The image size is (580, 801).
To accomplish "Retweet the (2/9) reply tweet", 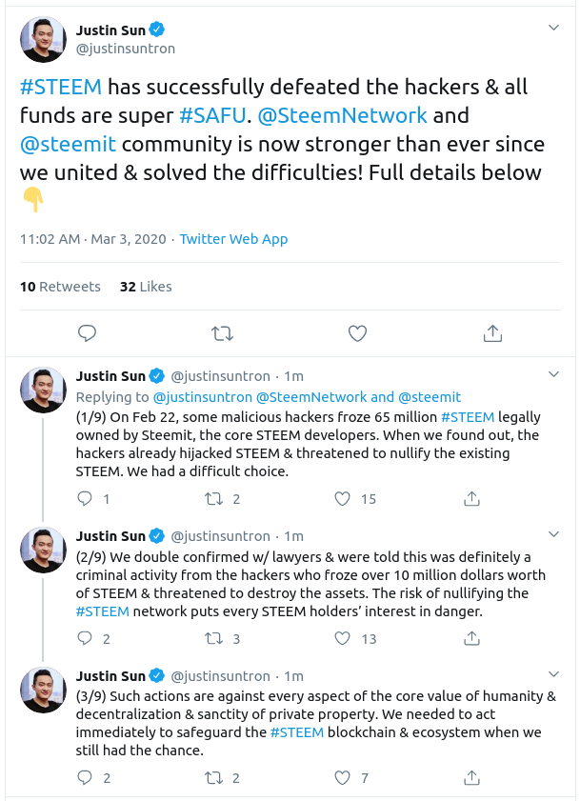I will click(215, 638).
